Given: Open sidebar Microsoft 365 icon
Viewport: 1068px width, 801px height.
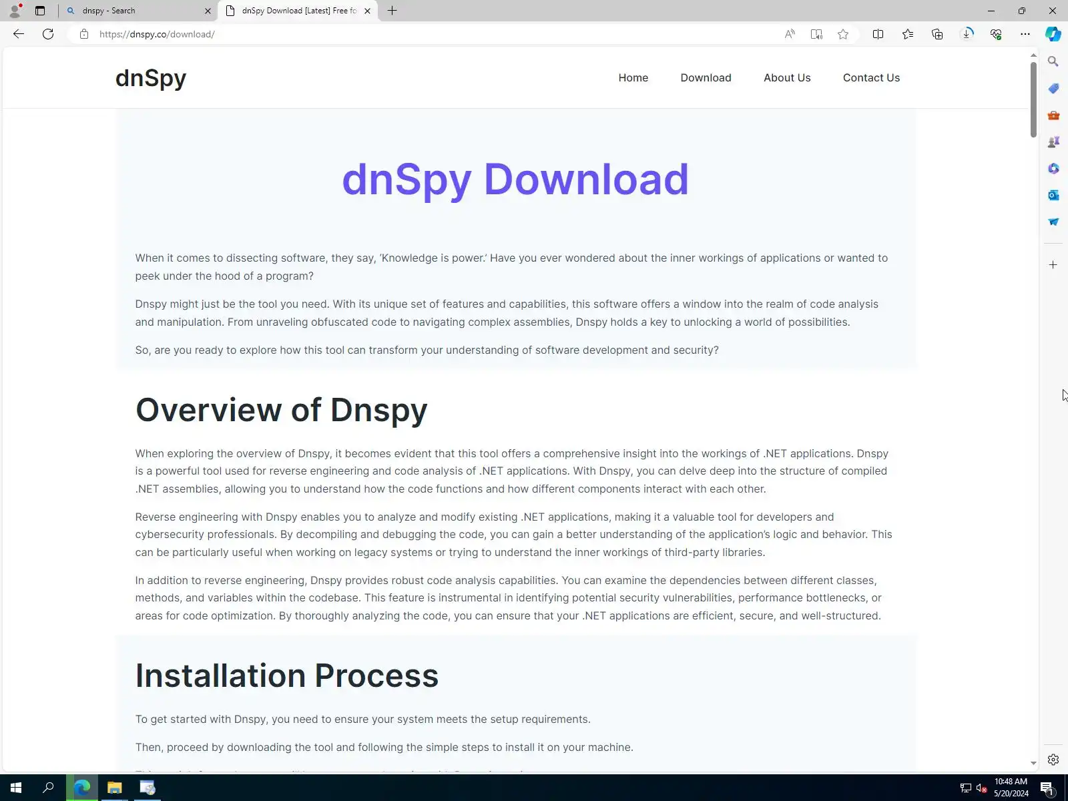Looking at the screenshot, I should click(1053, 168).
